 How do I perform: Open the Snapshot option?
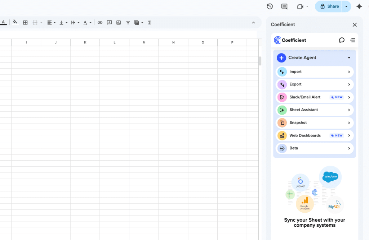pyautogui.click(x=315, y=123)
